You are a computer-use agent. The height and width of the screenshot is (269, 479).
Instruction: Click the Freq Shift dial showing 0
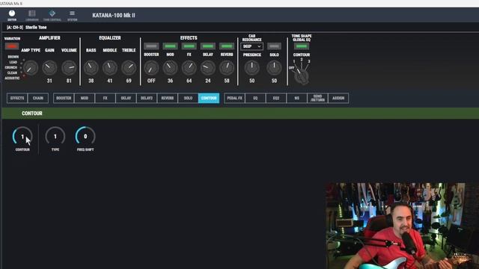pos(85,136)
